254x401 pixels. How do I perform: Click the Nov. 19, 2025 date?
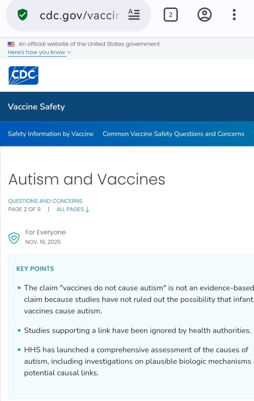tap(43, 242)
